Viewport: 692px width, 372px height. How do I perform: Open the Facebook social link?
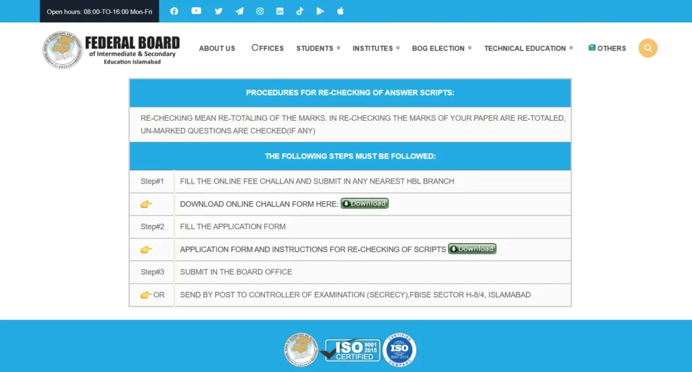pyautogui.click(x=174, y=11)
